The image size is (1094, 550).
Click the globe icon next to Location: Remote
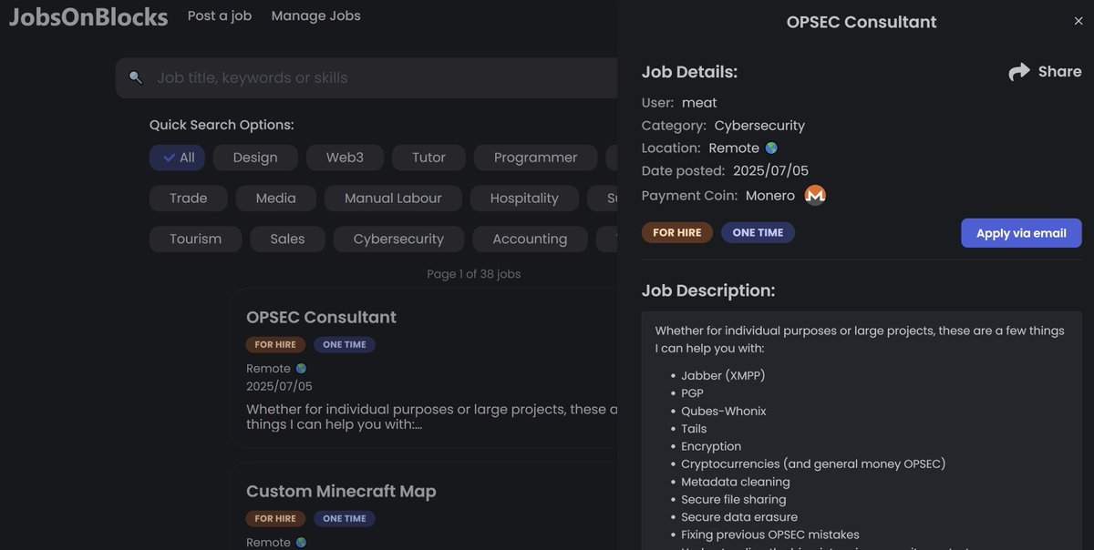coord(771,148)
